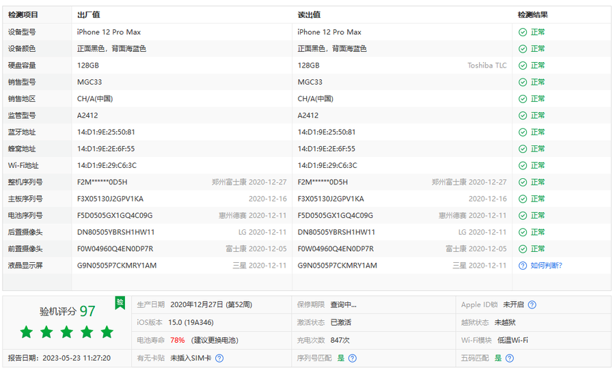Open help icon next to Apple ID锁 未开启
The height and width of the screenshot is (368, 615).
click(532, 305)
